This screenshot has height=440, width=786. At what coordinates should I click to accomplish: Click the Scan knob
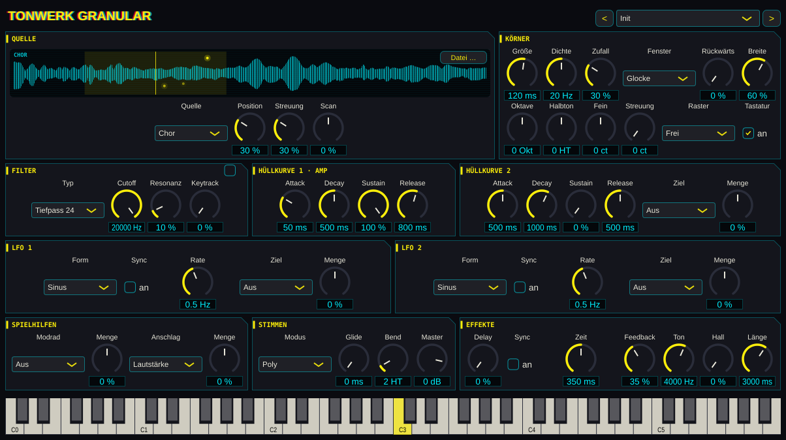[328, 128]
